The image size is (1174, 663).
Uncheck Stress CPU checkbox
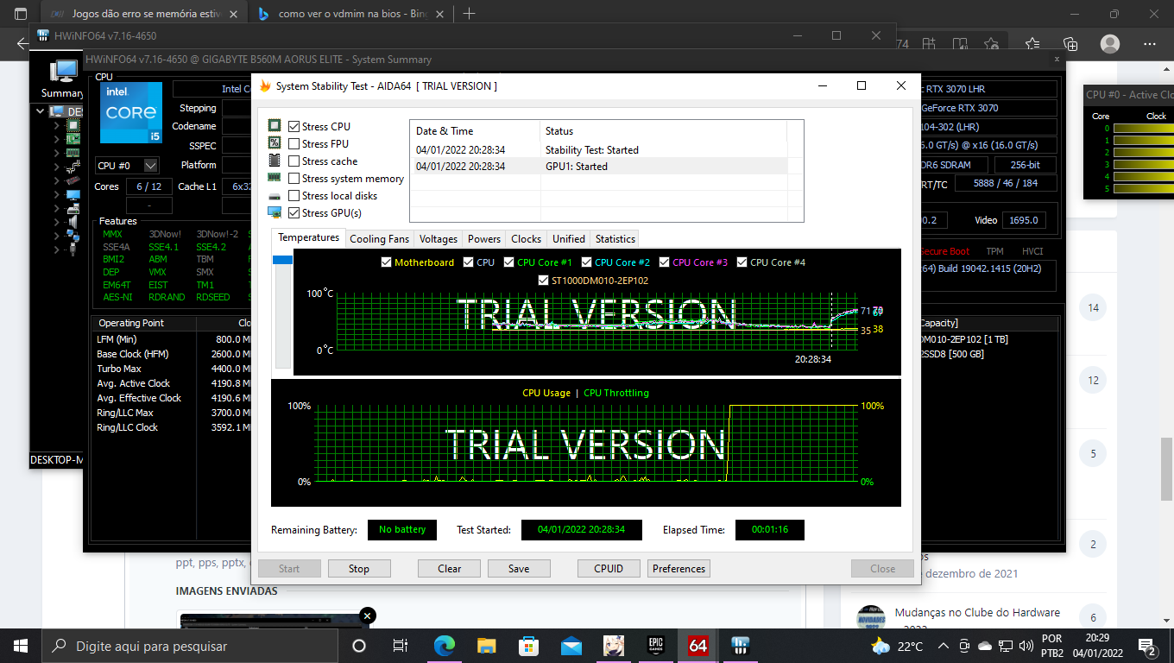pos(294,127)
